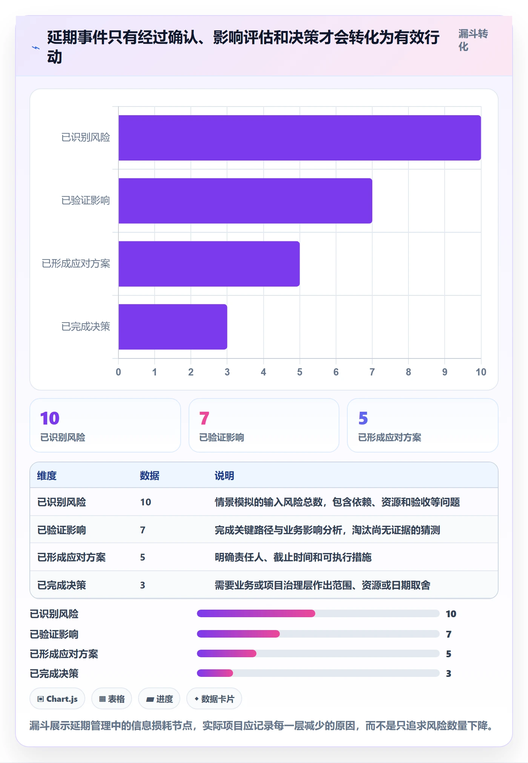Screen dimensions: 528x763
Task: Click the 已识别风险 progress bar
Action: point(318,613)
